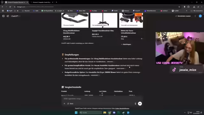Click the Heizfunktion table column header

click(118, 91)
